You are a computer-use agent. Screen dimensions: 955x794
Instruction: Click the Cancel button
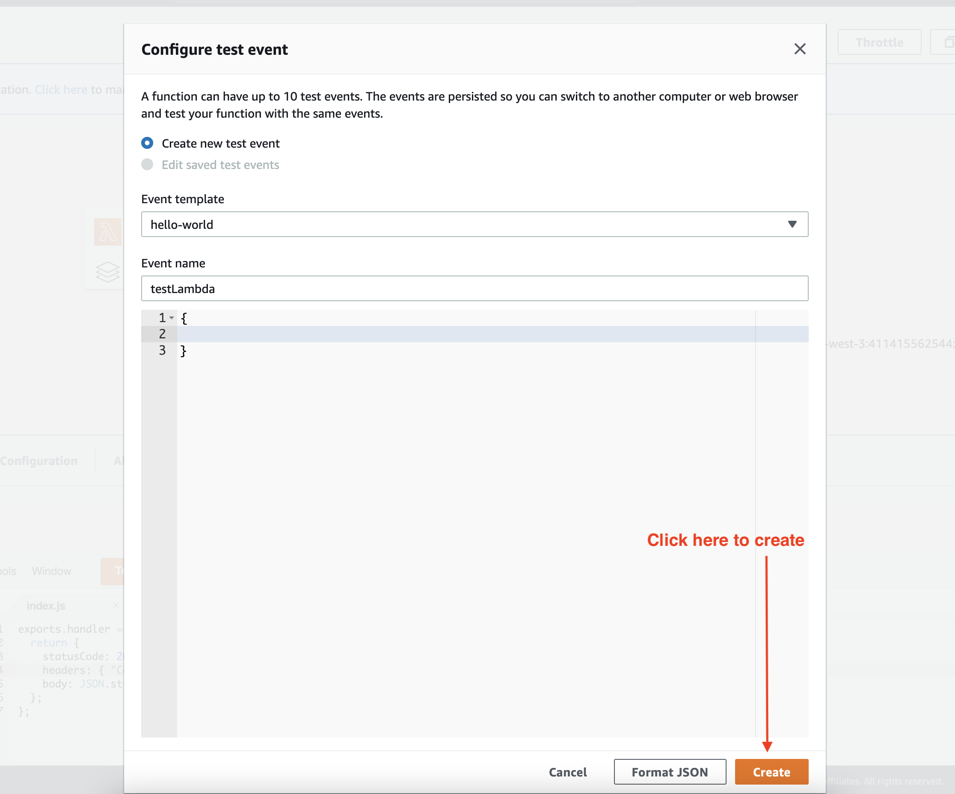tap(567, 772)
